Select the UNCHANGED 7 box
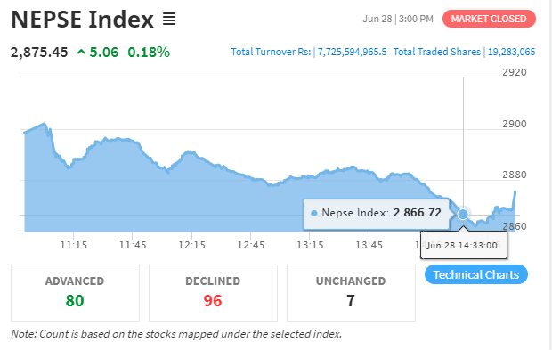The image size is (552, 350). (351, 293)
